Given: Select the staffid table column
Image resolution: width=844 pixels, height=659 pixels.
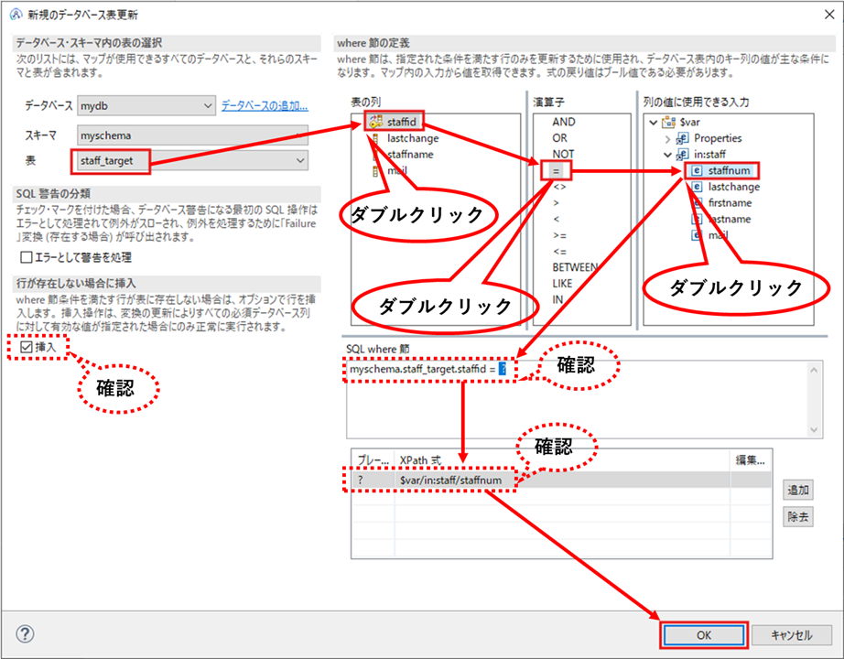Looking at the screenshot, I should pyautogui.click(x=402, y=122).
